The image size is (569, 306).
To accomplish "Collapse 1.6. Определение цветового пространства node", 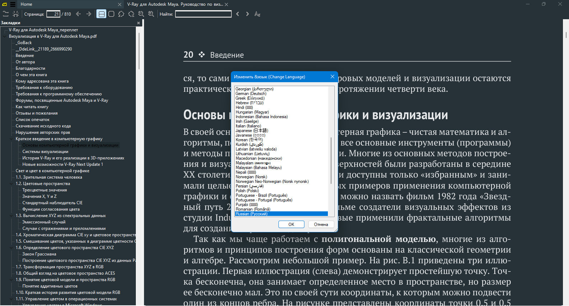I will point(12,248).
